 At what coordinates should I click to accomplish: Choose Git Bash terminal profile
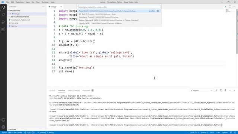pyautogui.click(x=119, y=14)
